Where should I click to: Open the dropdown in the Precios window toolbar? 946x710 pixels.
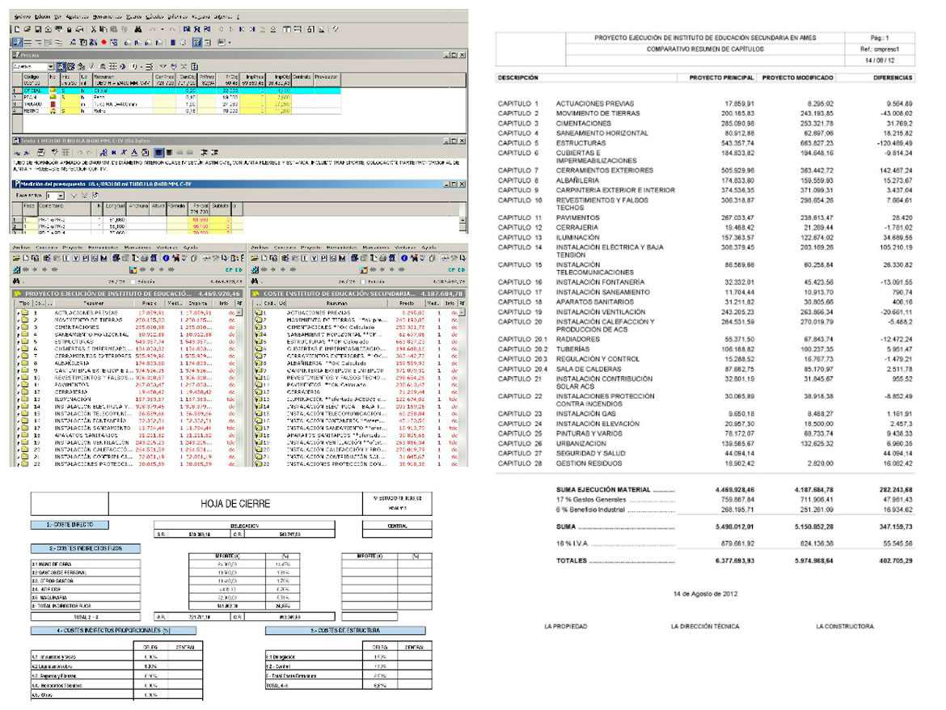(x=50, y=66)
